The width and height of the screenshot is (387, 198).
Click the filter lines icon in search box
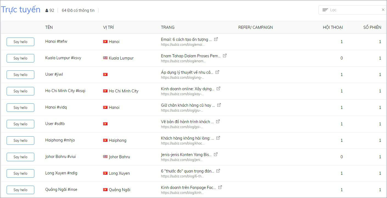click(325, 10)
